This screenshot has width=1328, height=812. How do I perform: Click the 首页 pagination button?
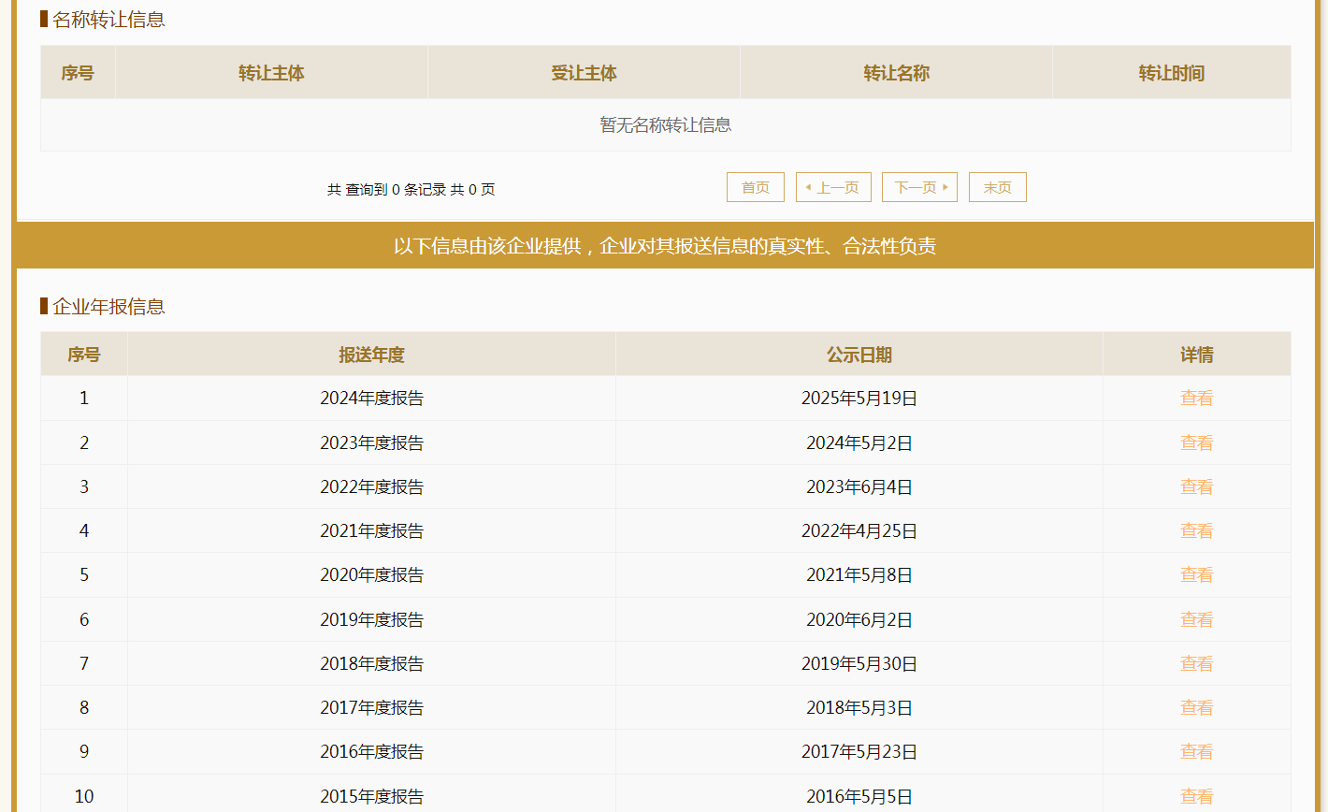click(x=755, y=187)
